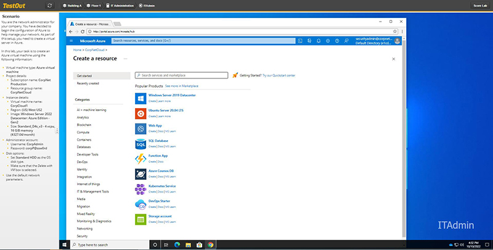Click the account avatar in Azure header

point(397,41)
